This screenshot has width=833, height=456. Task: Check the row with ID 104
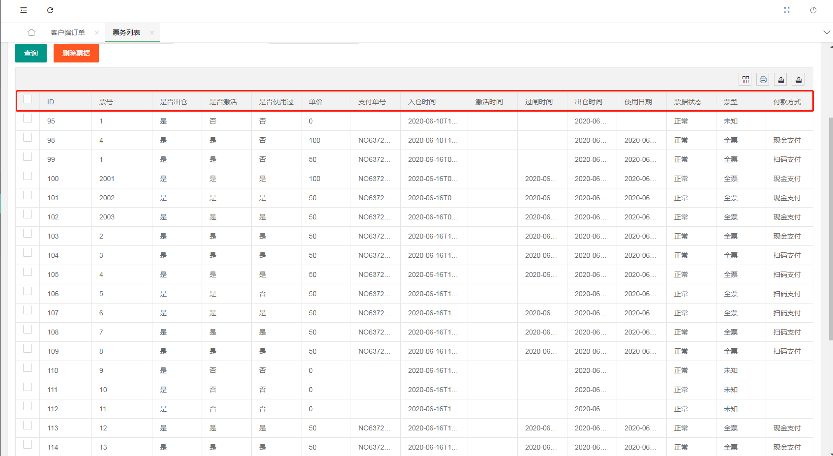[28, 252]
